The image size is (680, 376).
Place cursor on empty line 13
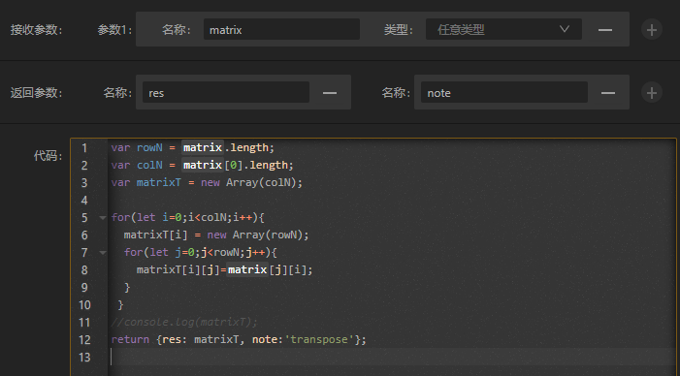pyautogui.click(x=390, y=357)
